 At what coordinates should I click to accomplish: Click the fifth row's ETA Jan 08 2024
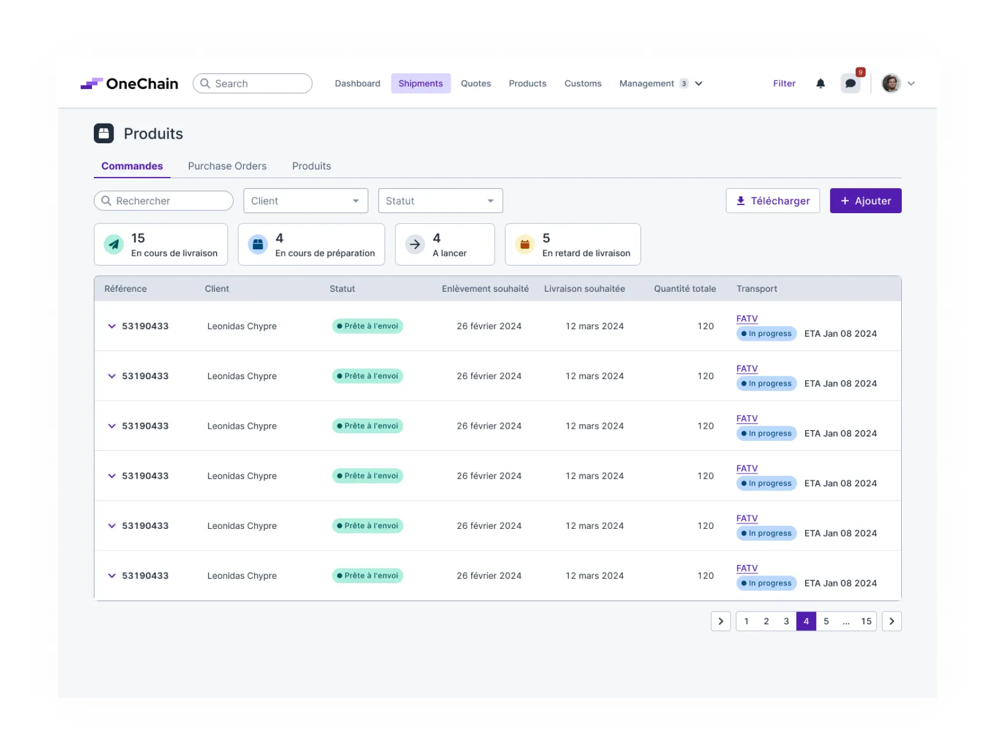click(x=840, y=534)
